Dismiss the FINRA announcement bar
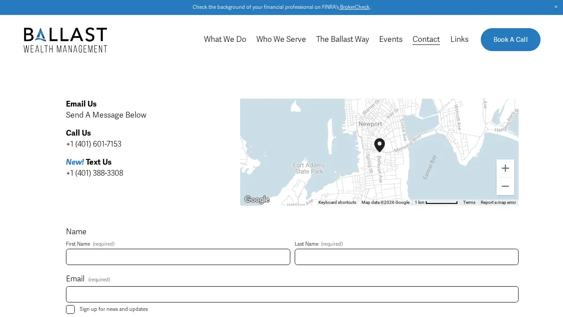 (556, 7)
